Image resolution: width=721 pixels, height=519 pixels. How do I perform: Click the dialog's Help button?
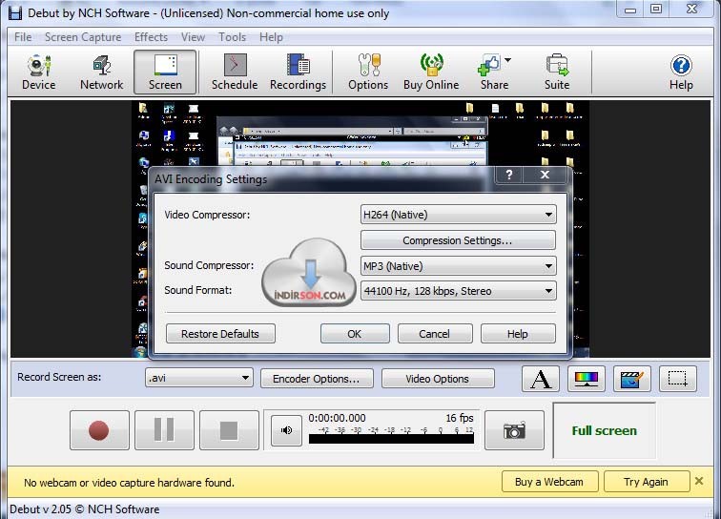[x=518, y=334]
